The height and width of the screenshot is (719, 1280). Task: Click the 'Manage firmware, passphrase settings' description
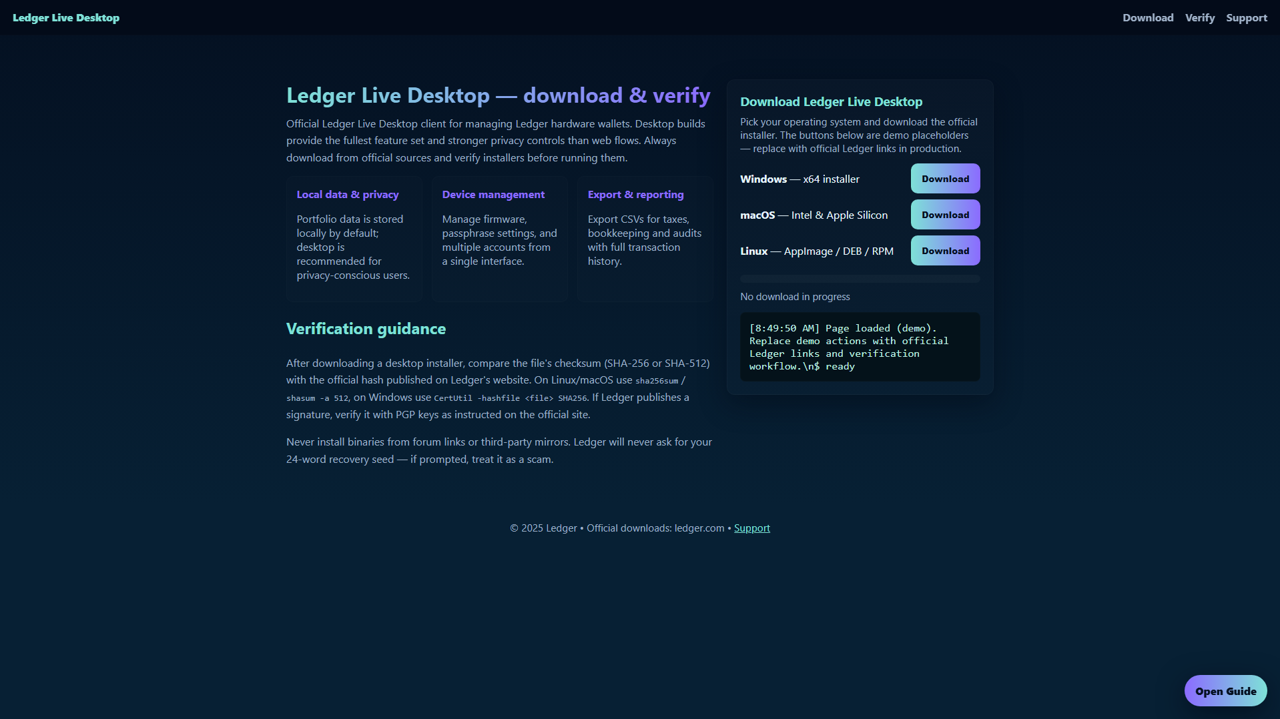tap(499, 240)
